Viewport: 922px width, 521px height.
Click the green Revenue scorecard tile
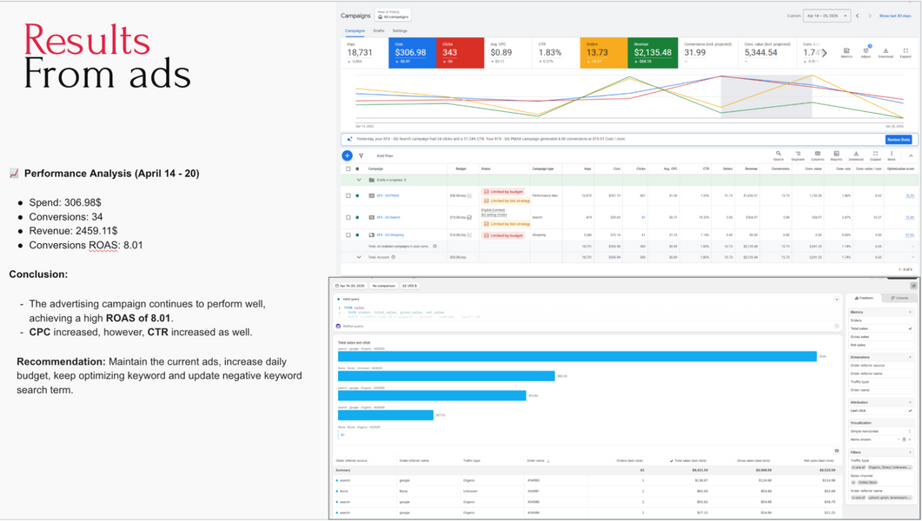(653, 53)
